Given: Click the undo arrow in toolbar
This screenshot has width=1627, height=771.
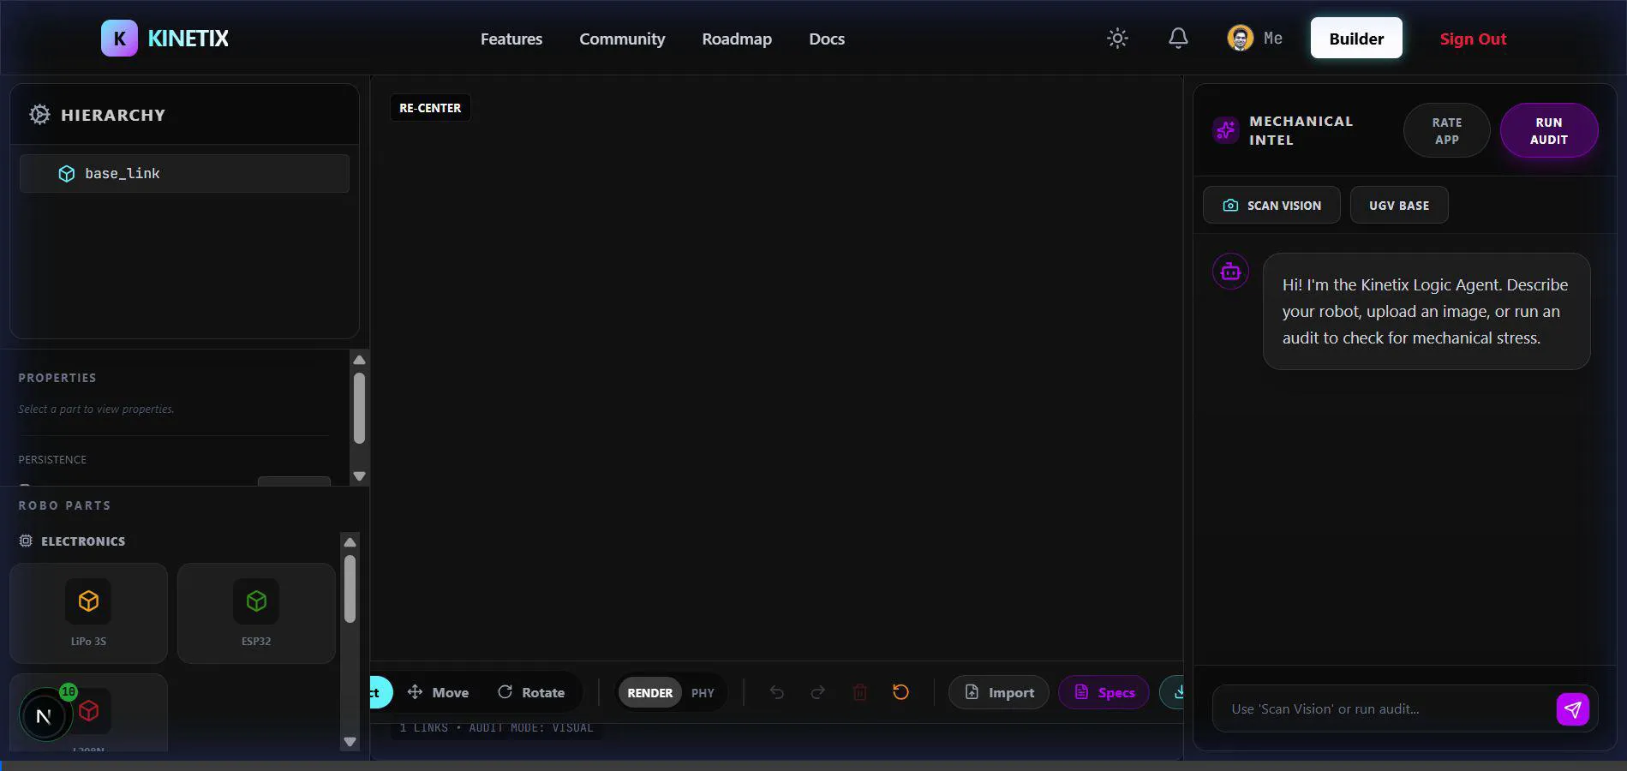Looking at the screenshot, I should coord(776,692).
